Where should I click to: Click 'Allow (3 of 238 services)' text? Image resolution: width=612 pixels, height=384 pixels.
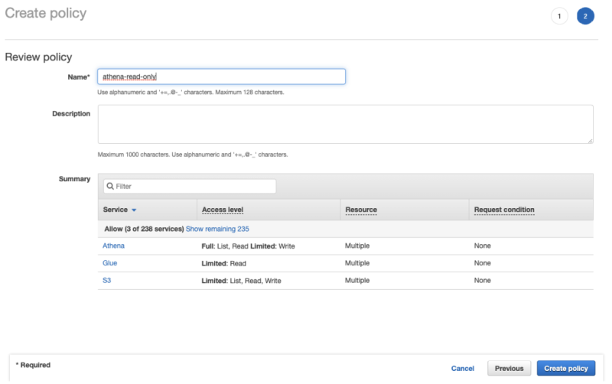coord(144,229)
